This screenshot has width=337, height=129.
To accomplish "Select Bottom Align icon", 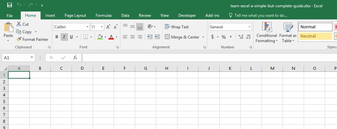I will point(140,27).
